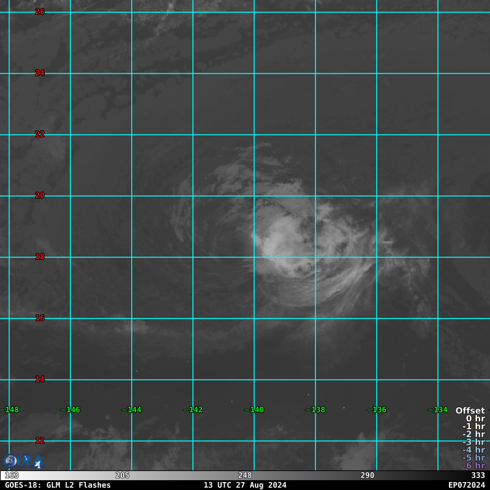The image size is (490, 490).
Task: Select the 0 hr offset legend entry
Action: [475, 419]
